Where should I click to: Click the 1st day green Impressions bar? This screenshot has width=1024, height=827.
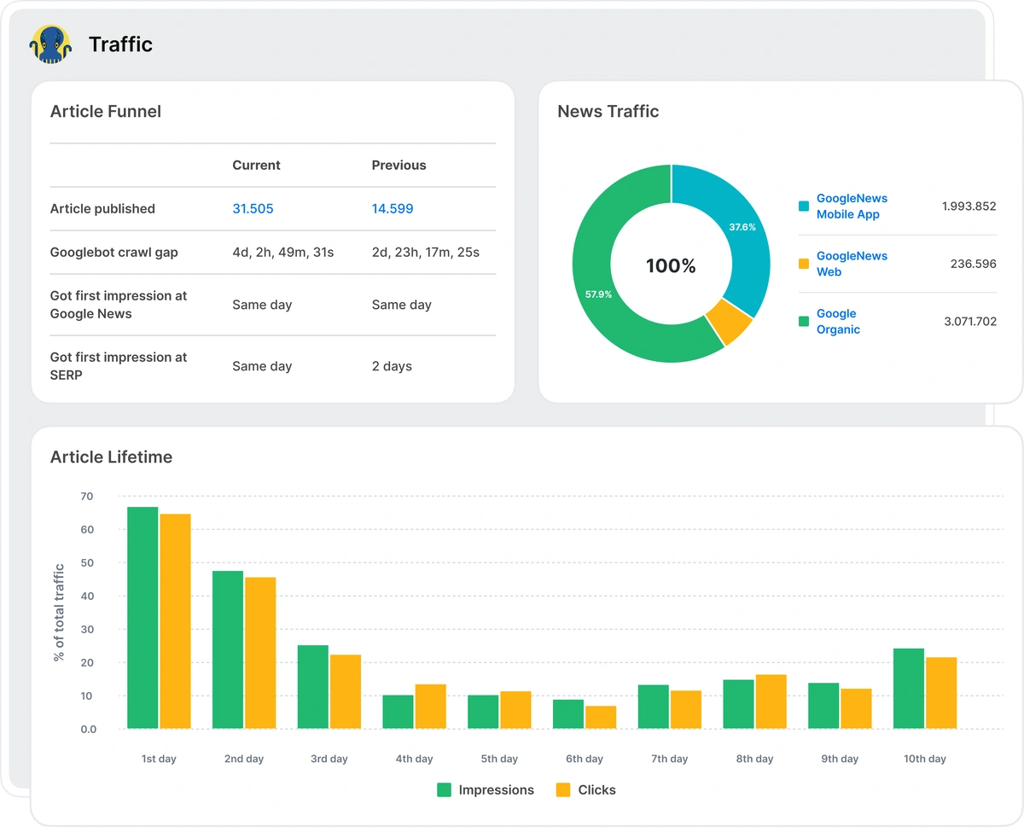point(143,618)
